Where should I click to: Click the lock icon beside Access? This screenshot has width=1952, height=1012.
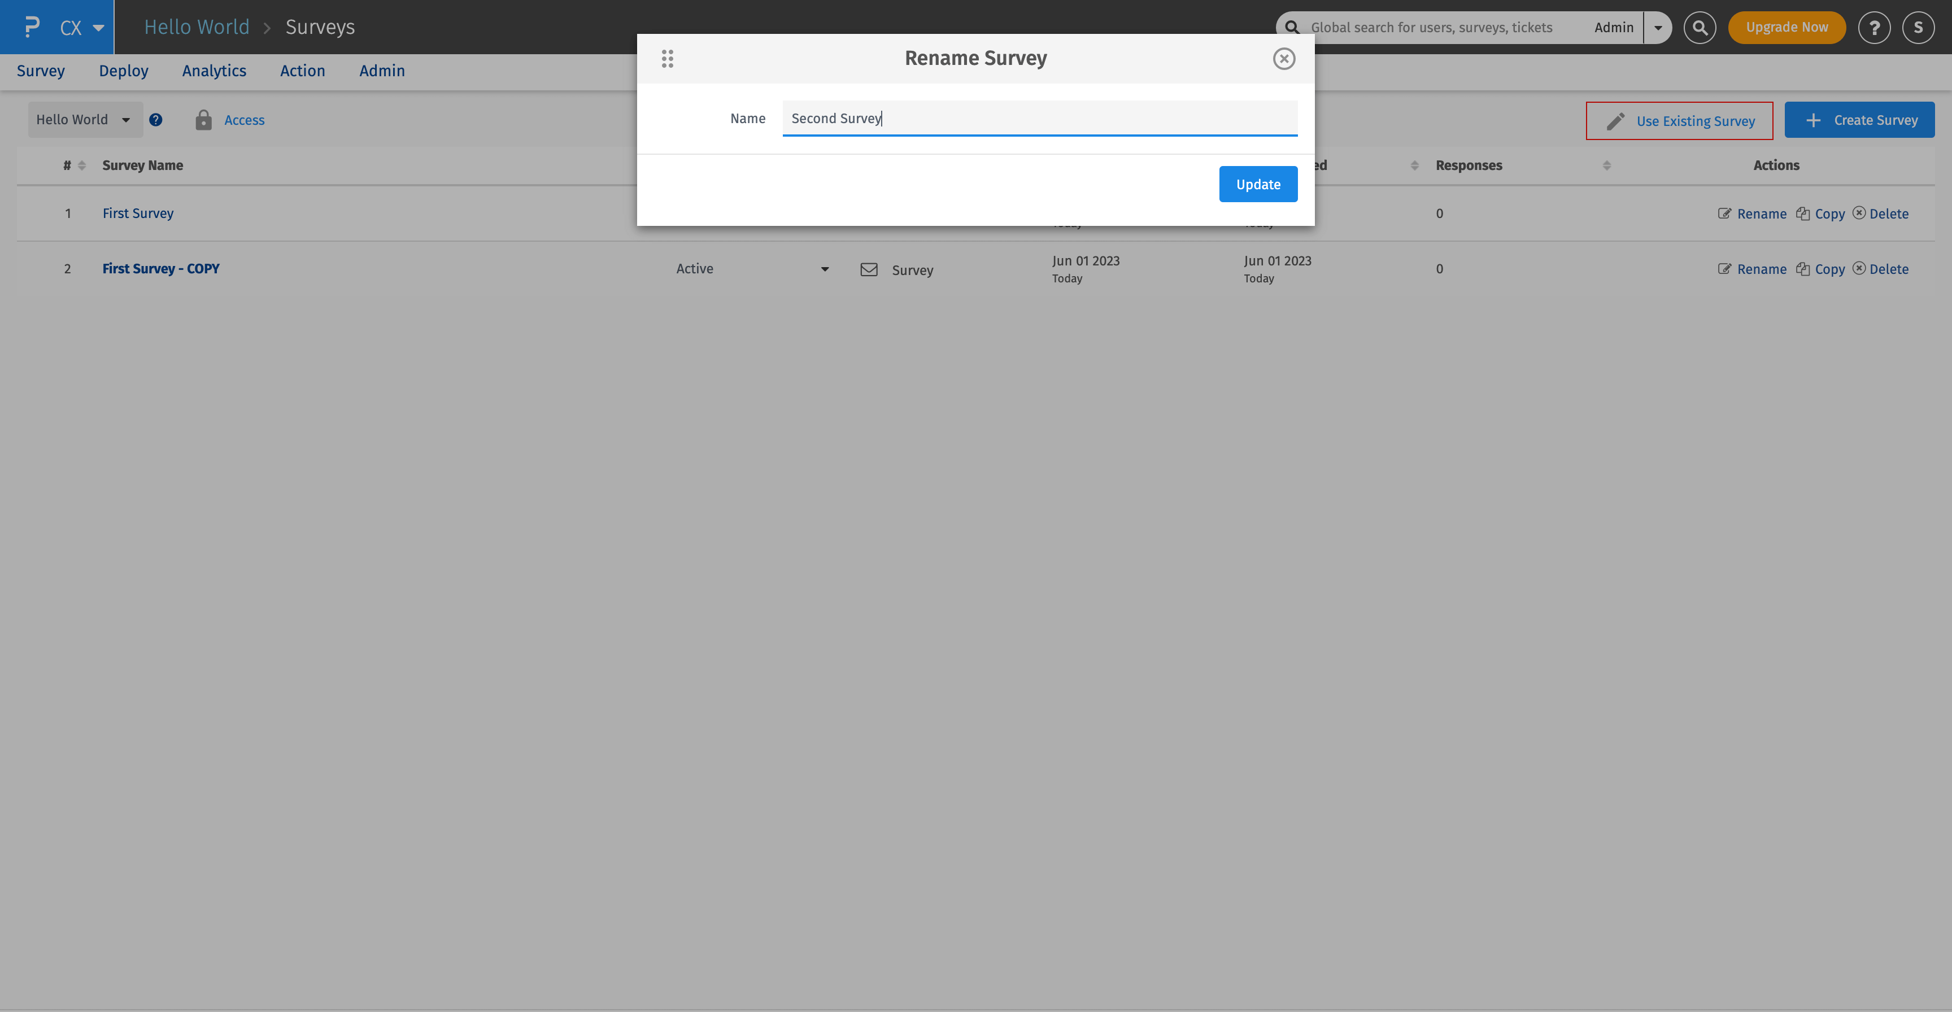203,120
